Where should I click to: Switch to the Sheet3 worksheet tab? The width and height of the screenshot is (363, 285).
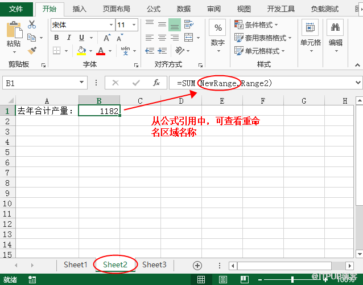pyautogui.click(x=154, y=264)
